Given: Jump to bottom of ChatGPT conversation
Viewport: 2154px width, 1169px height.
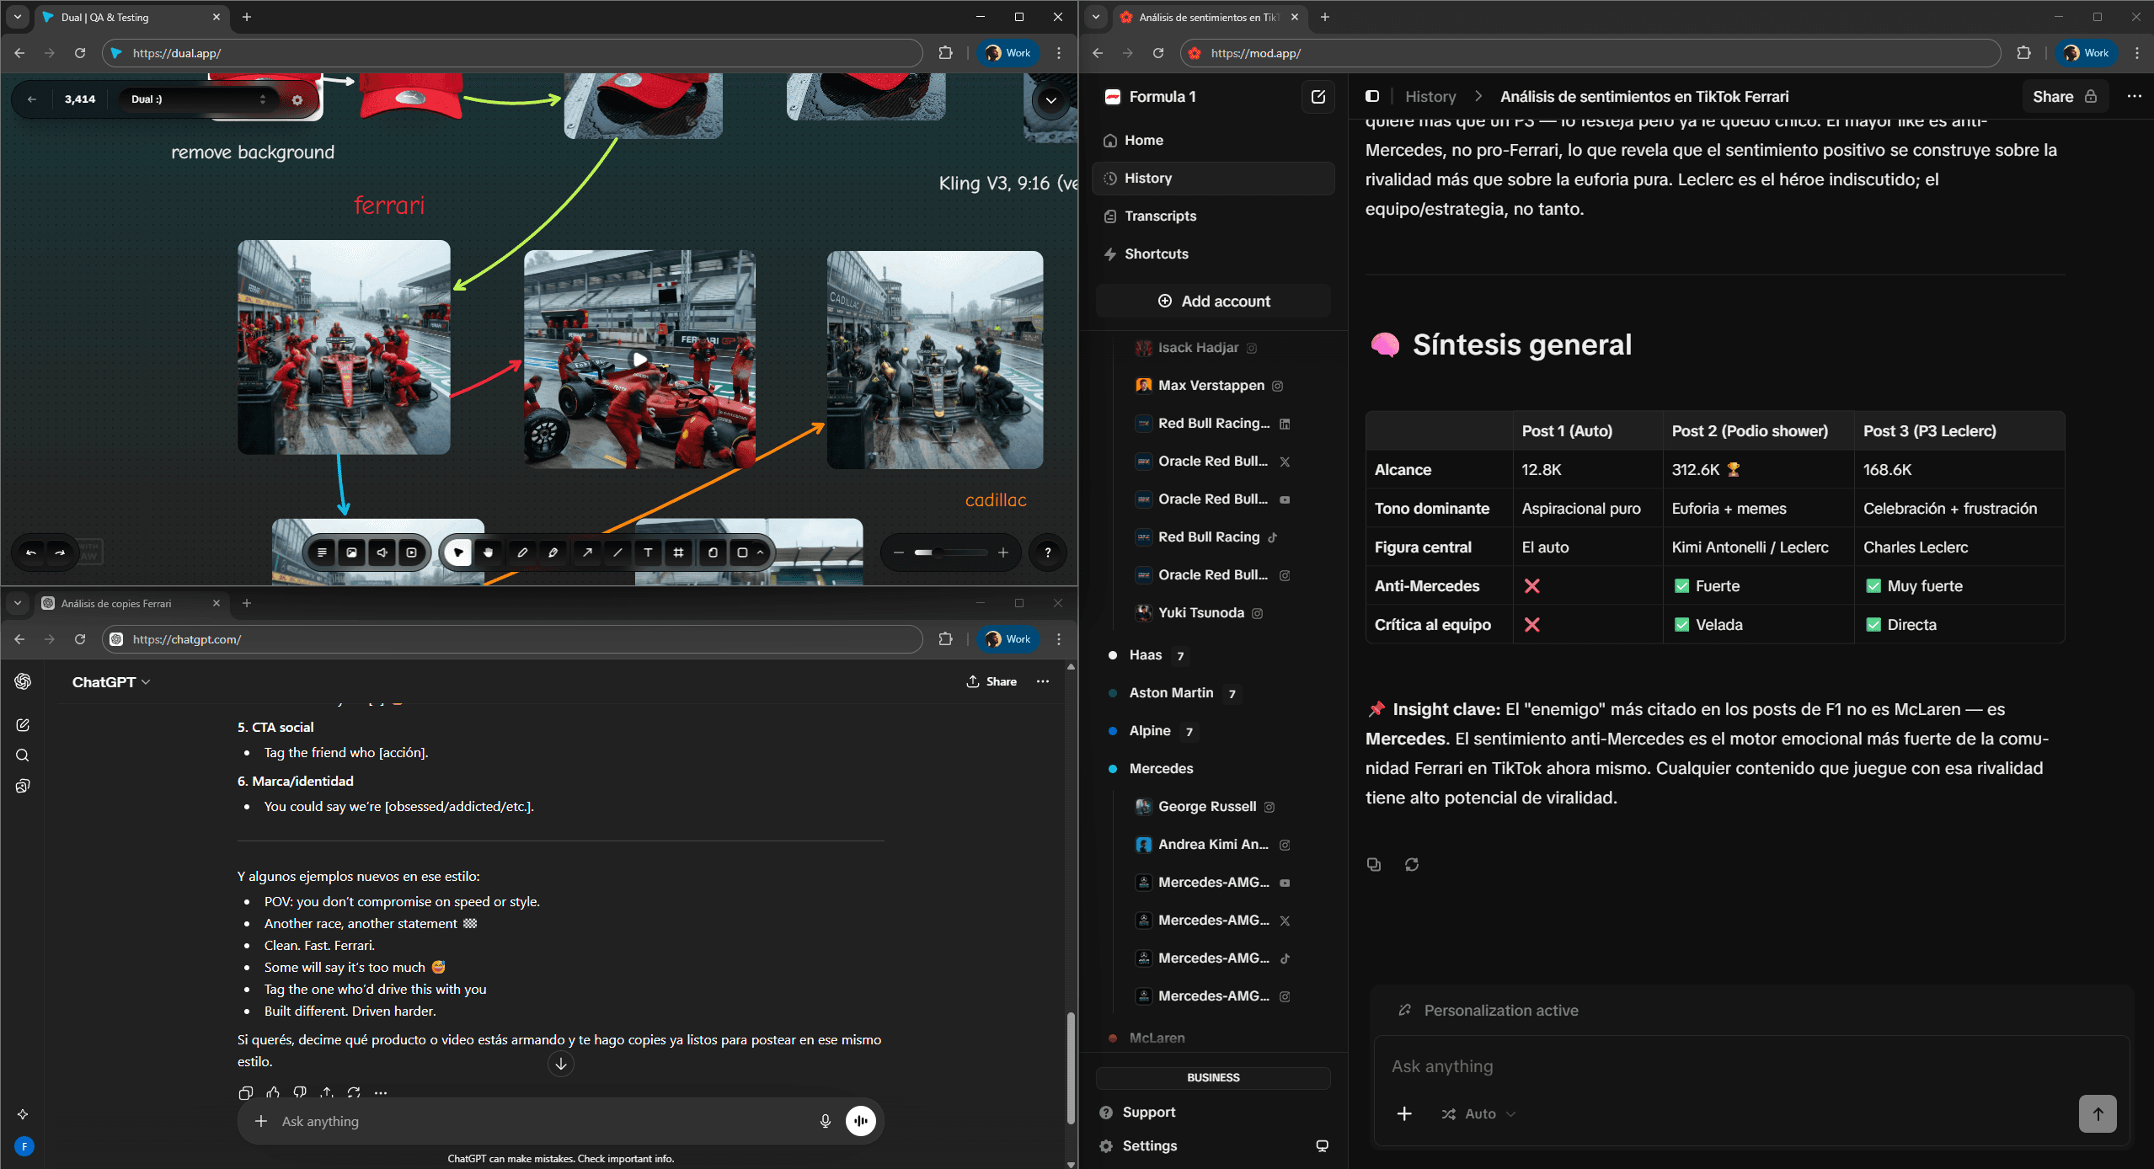Looking at the screenshot, I should pos(561,1064).
